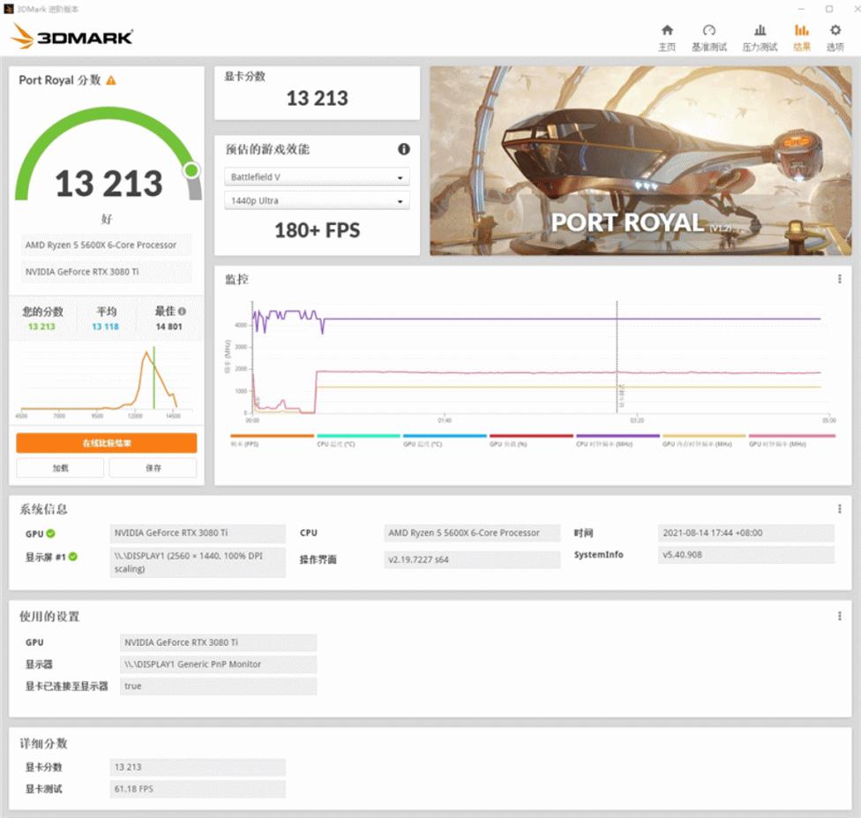Go to the 主页 home icon

coord(667,32)
